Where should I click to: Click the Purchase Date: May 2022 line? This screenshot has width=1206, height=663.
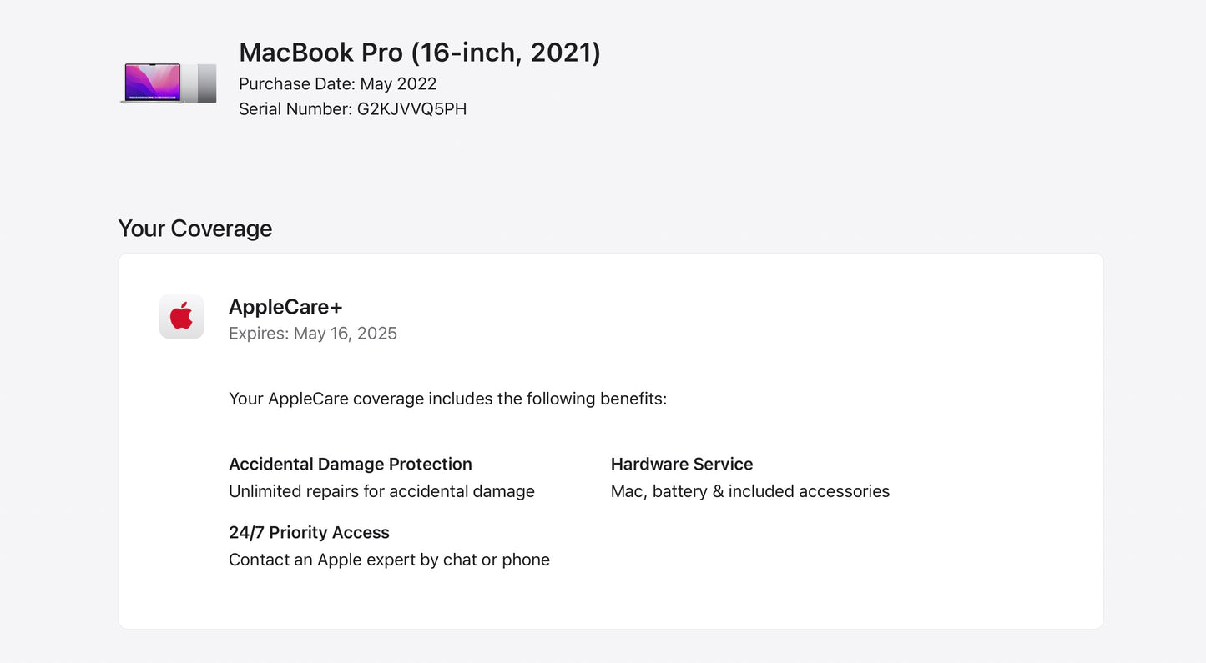(x=337, y=83)
